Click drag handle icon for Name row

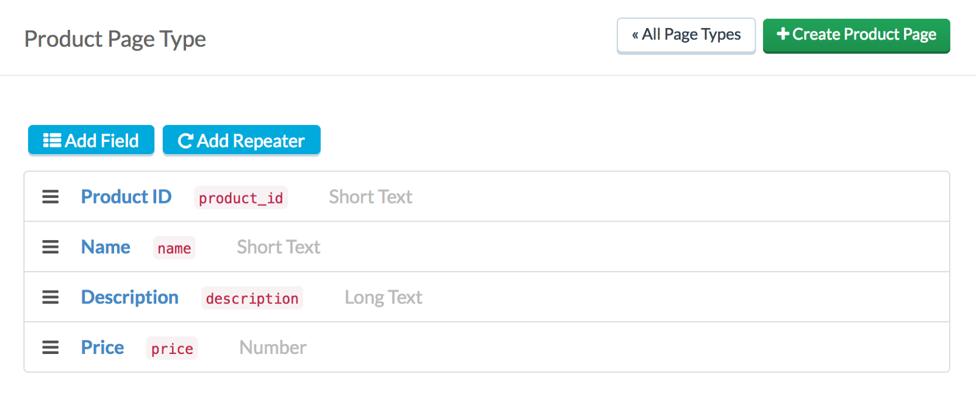click(51, 247)
